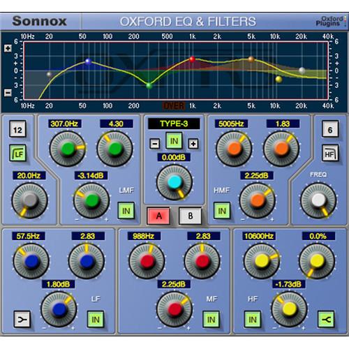The image size is (349, 349).
Task: Click the yellow HF node on graph
Action: tap(279, 80)
